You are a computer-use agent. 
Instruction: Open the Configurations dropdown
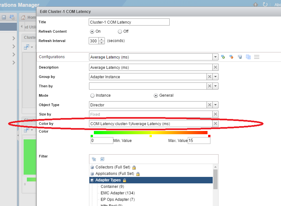pyautogui.click(x=215, y=57)
